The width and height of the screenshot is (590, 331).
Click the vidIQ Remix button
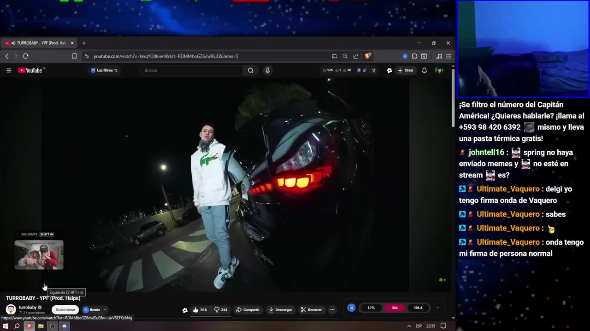click(x=91, y=310)
